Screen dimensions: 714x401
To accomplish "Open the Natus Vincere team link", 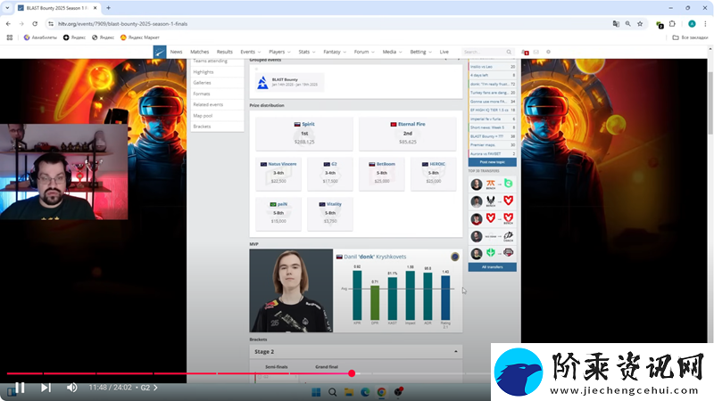I will coord(282,164).
